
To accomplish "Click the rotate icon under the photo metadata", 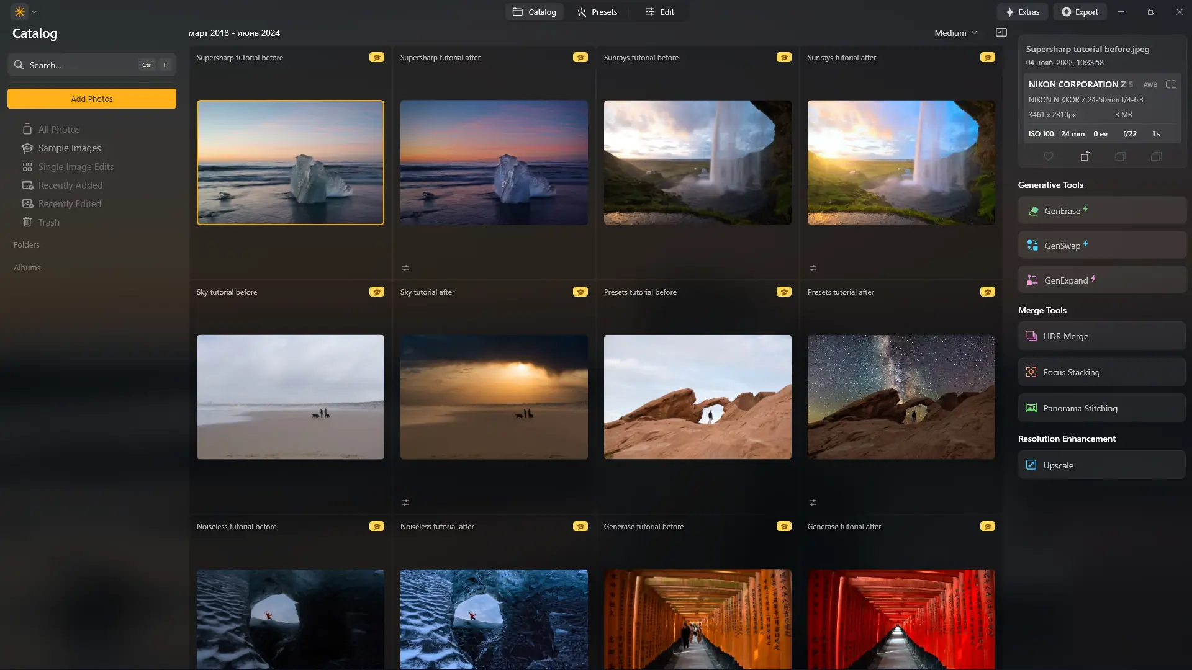I will pos(1085,156).
